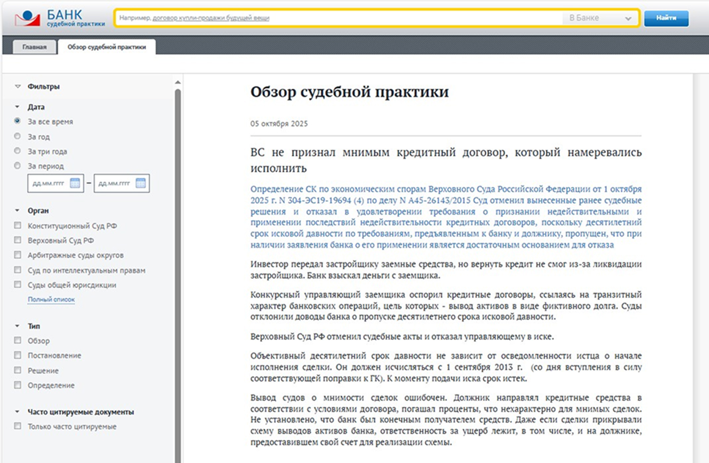The width and height of the screenshot is (709, 463).
Task: Click the Банк судебной практики logo
Action: 60,18
